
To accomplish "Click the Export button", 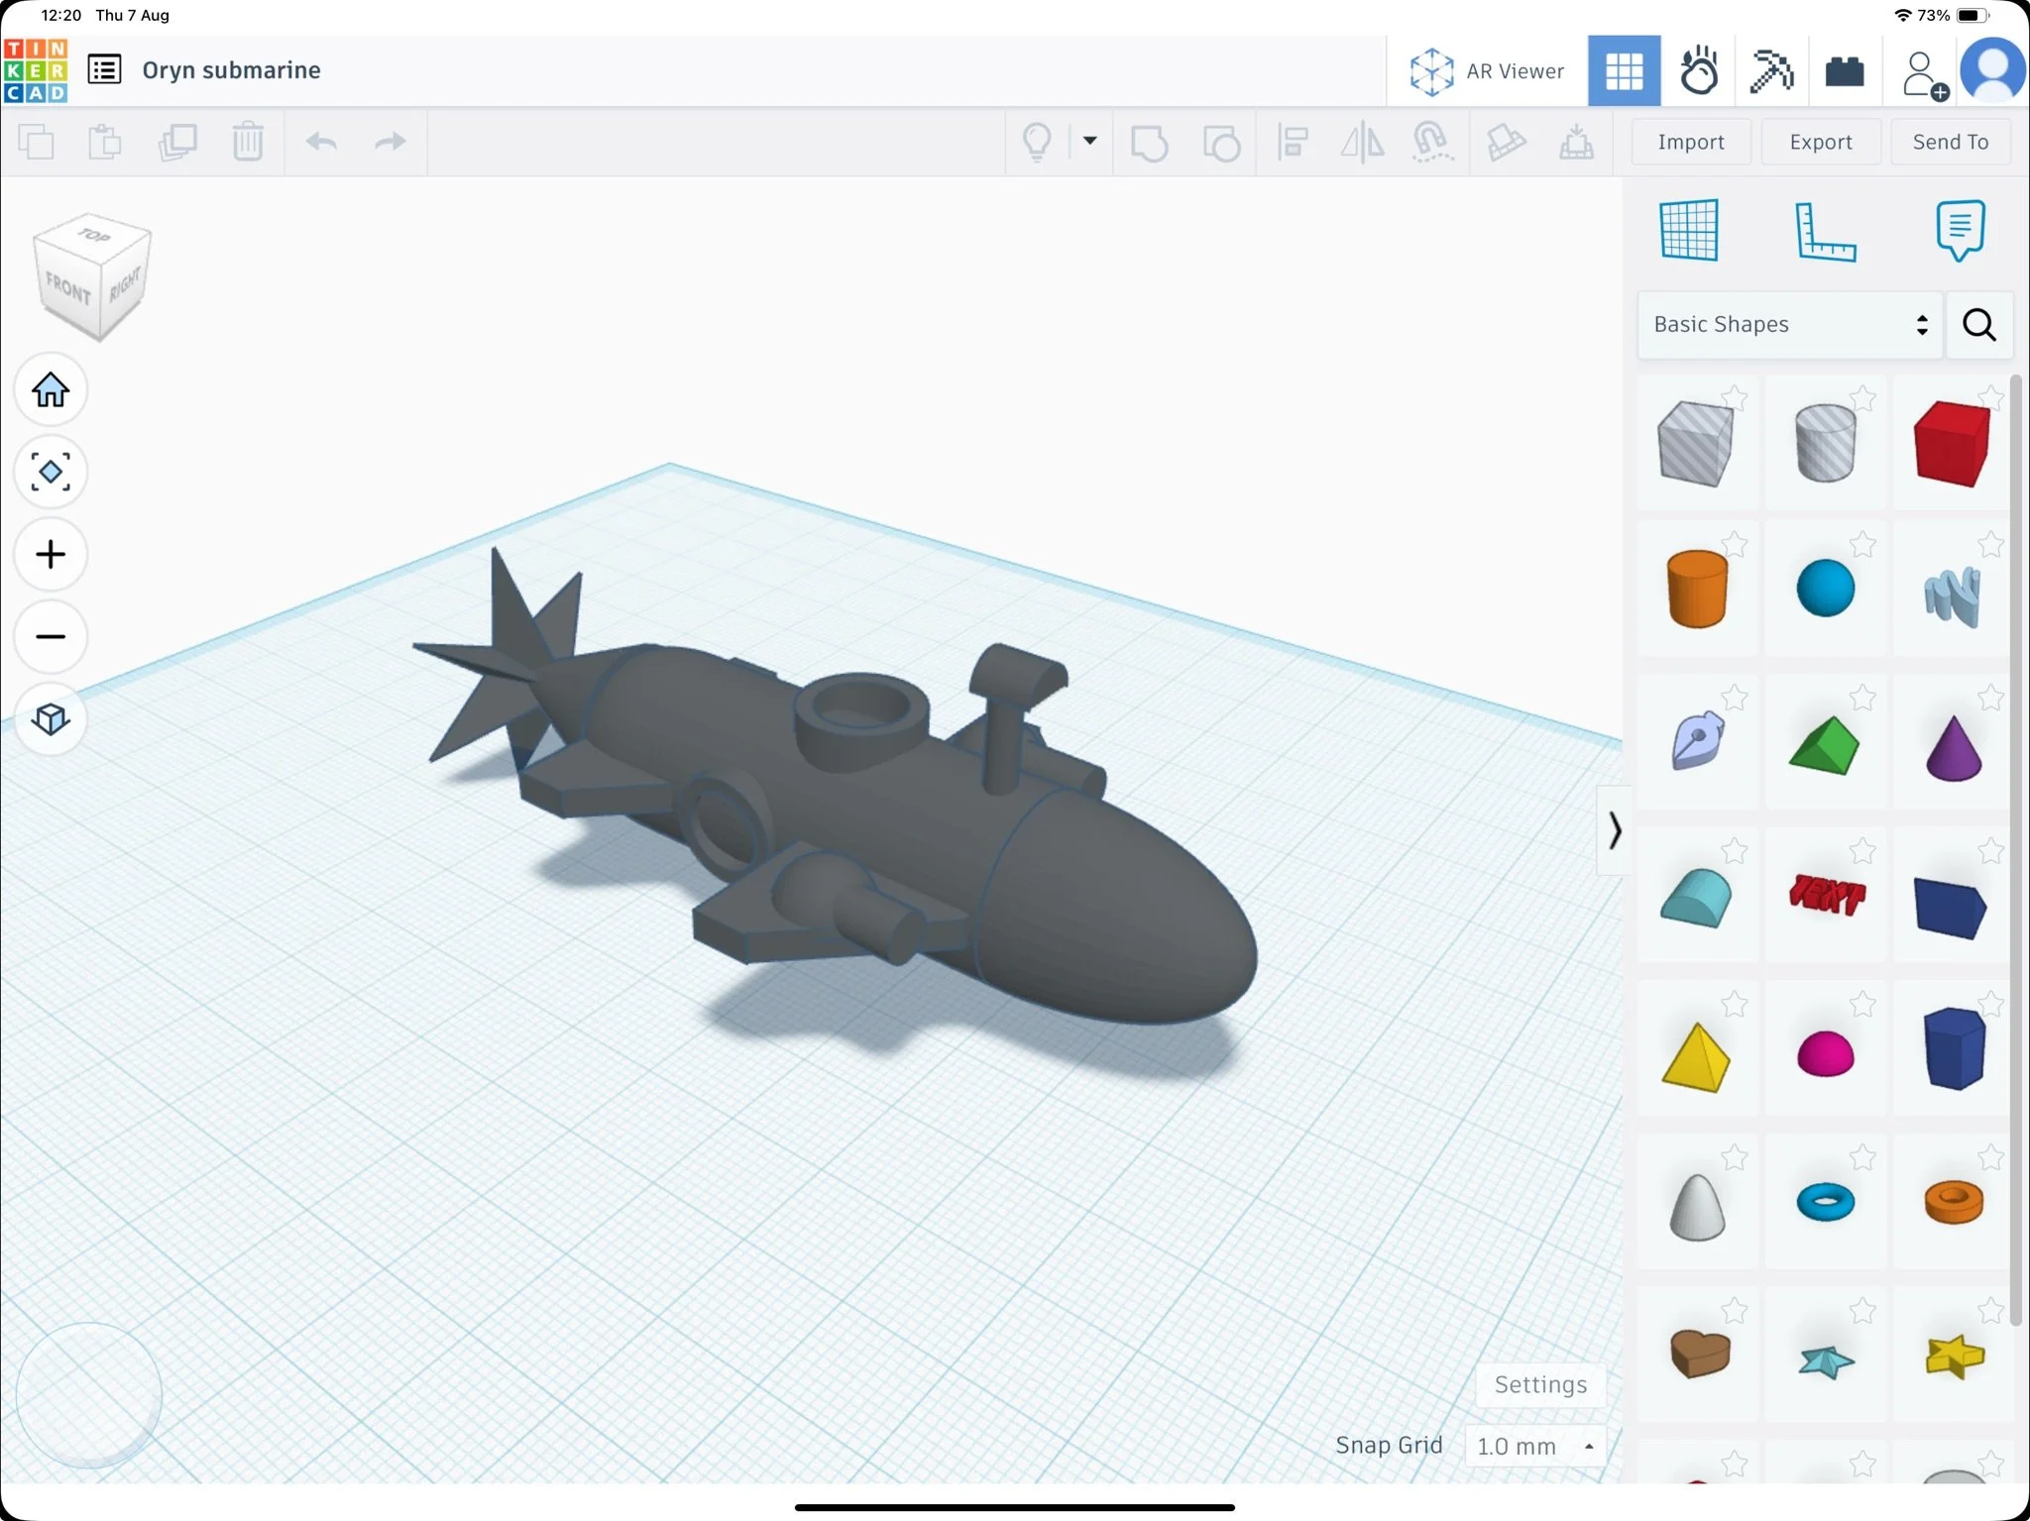I will (1820, 142).
